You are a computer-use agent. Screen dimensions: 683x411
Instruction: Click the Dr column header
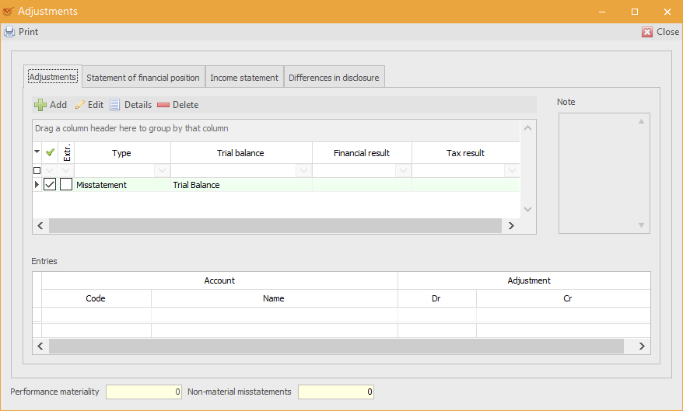point(436,298)
